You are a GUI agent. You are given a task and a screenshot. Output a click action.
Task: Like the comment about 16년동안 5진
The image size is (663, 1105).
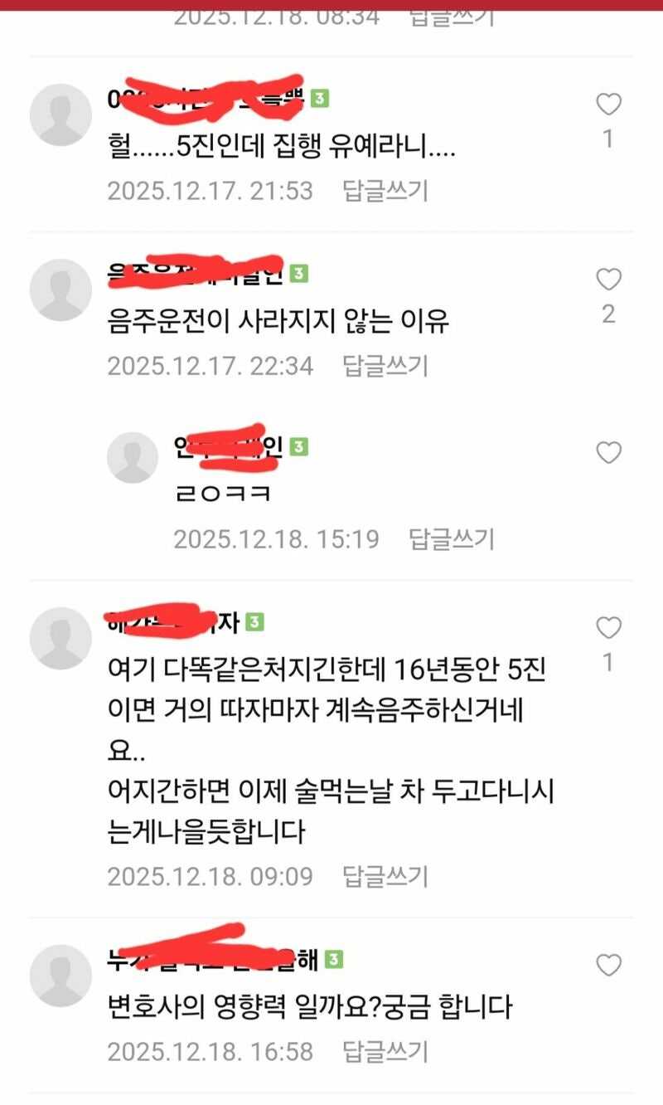tap(609, 628)
